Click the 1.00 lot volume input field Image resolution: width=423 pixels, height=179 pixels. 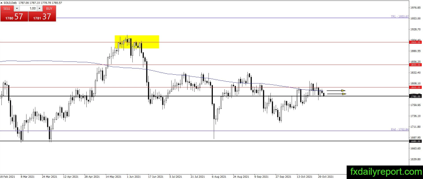[28, 8]
